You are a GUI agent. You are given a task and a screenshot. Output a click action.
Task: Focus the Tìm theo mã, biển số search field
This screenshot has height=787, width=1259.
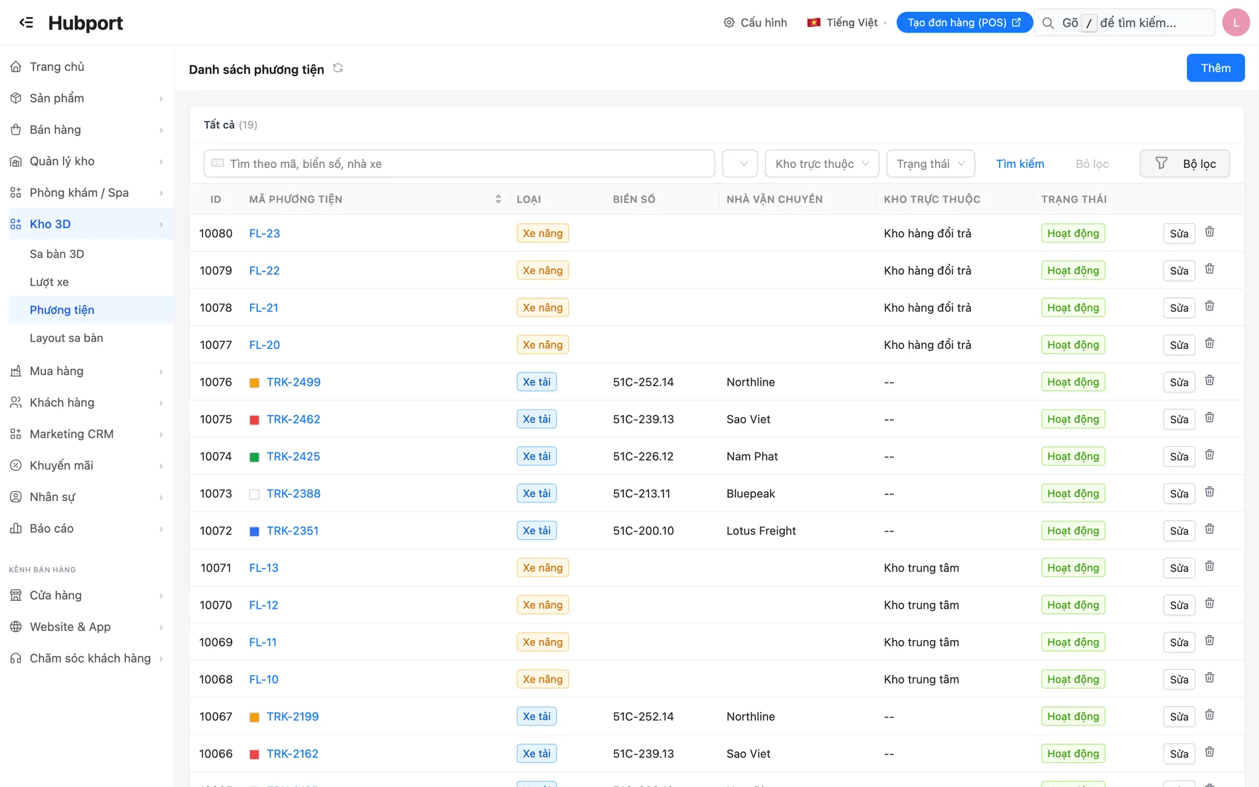pos(459,163)
